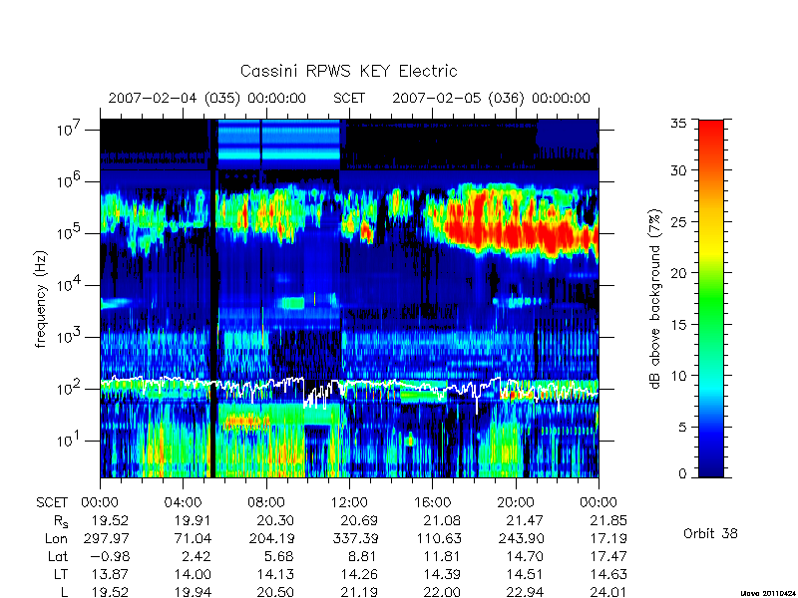Click the 'SCET' label above the plot
Image resolution: width=798 pixels, height=598 pixels.
click(x=349, y=98)
